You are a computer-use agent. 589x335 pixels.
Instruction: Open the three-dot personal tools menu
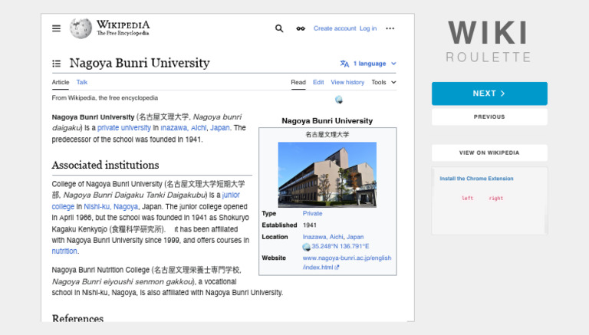coord(390,28)
